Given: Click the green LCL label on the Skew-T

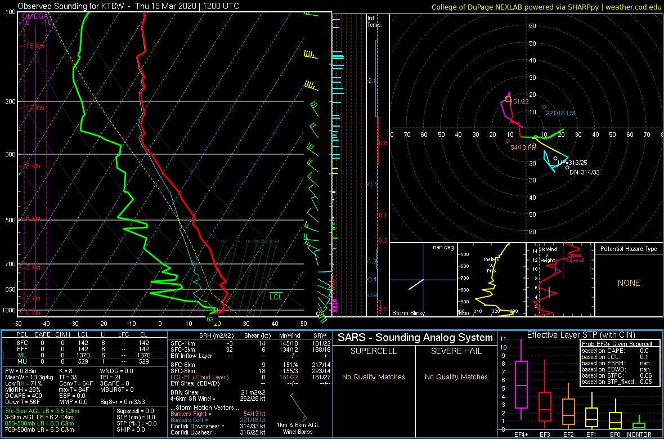Looking at the screenshot, I should tap(276, 297).
